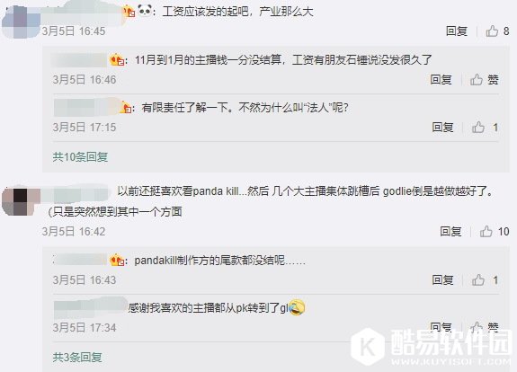The image size is (517, 372).
Task: Reply to the 16:43 尾款 comment
Action: [442, 280]
